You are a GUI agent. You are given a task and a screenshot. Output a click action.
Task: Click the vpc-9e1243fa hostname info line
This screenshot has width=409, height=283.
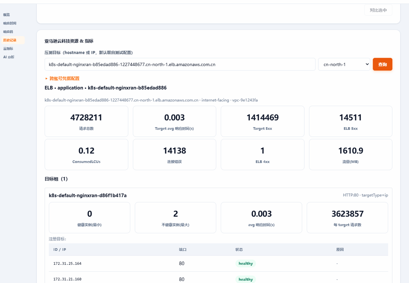(151, 100)
